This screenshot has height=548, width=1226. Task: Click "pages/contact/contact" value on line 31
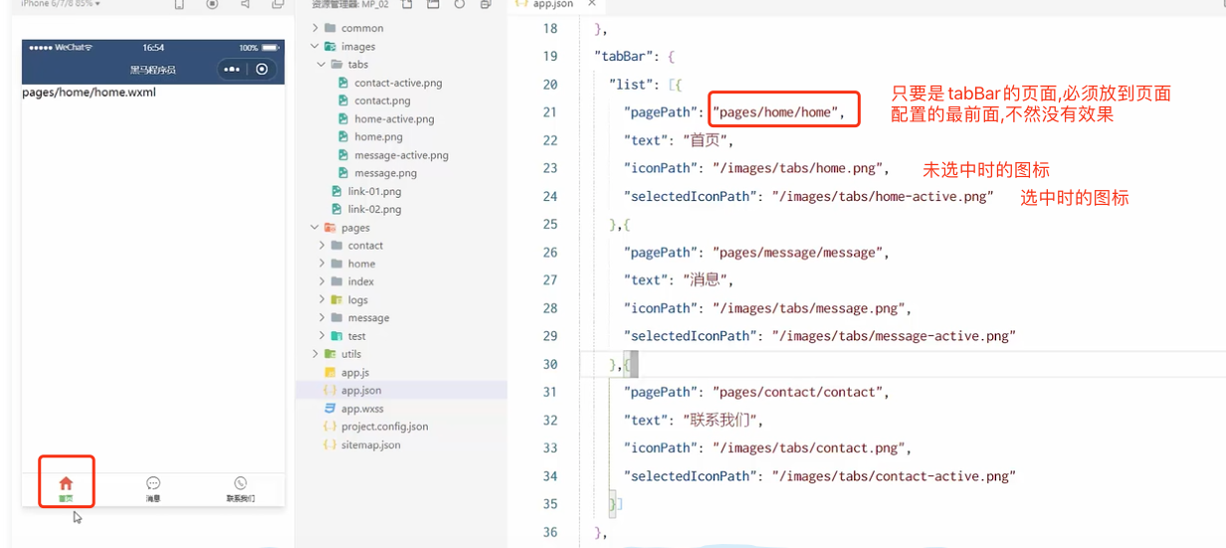click(796, 392)
